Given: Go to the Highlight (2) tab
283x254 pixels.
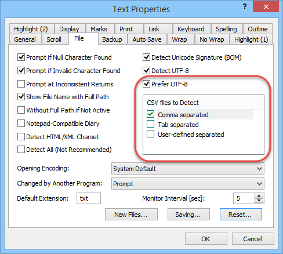Looking at the screenshot, I should tap(31, 29).
